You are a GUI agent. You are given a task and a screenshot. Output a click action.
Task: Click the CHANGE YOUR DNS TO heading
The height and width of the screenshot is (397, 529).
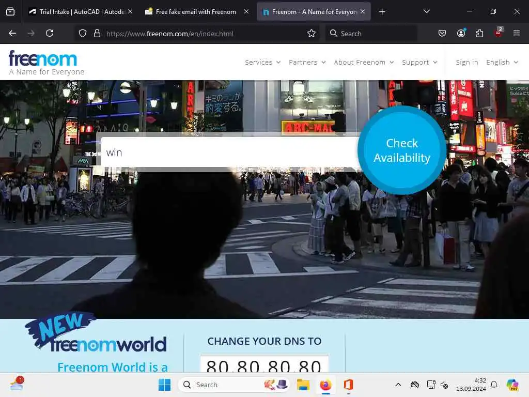264,341
